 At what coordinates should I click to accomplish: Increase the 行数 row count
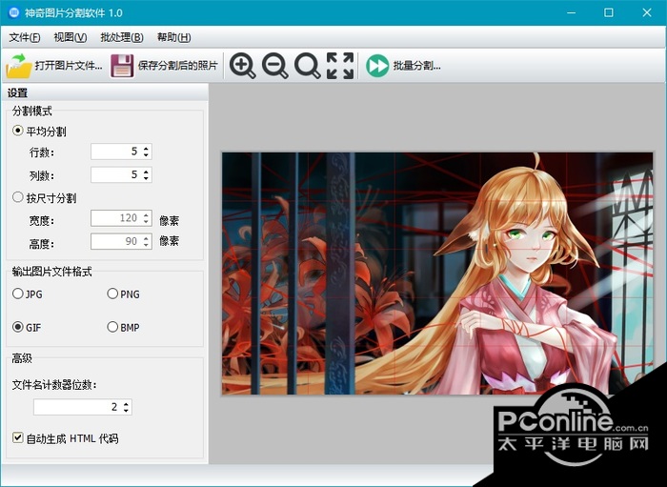point(146,148)
